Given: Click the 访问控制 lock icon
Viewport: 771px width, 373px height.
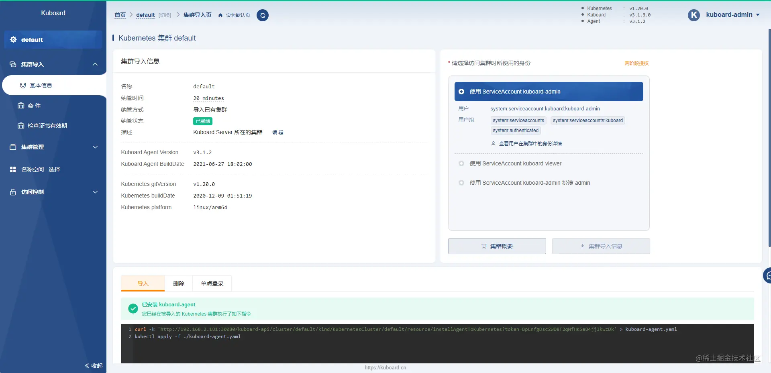Looking at the screenshot, I should (x=13, y=192).
